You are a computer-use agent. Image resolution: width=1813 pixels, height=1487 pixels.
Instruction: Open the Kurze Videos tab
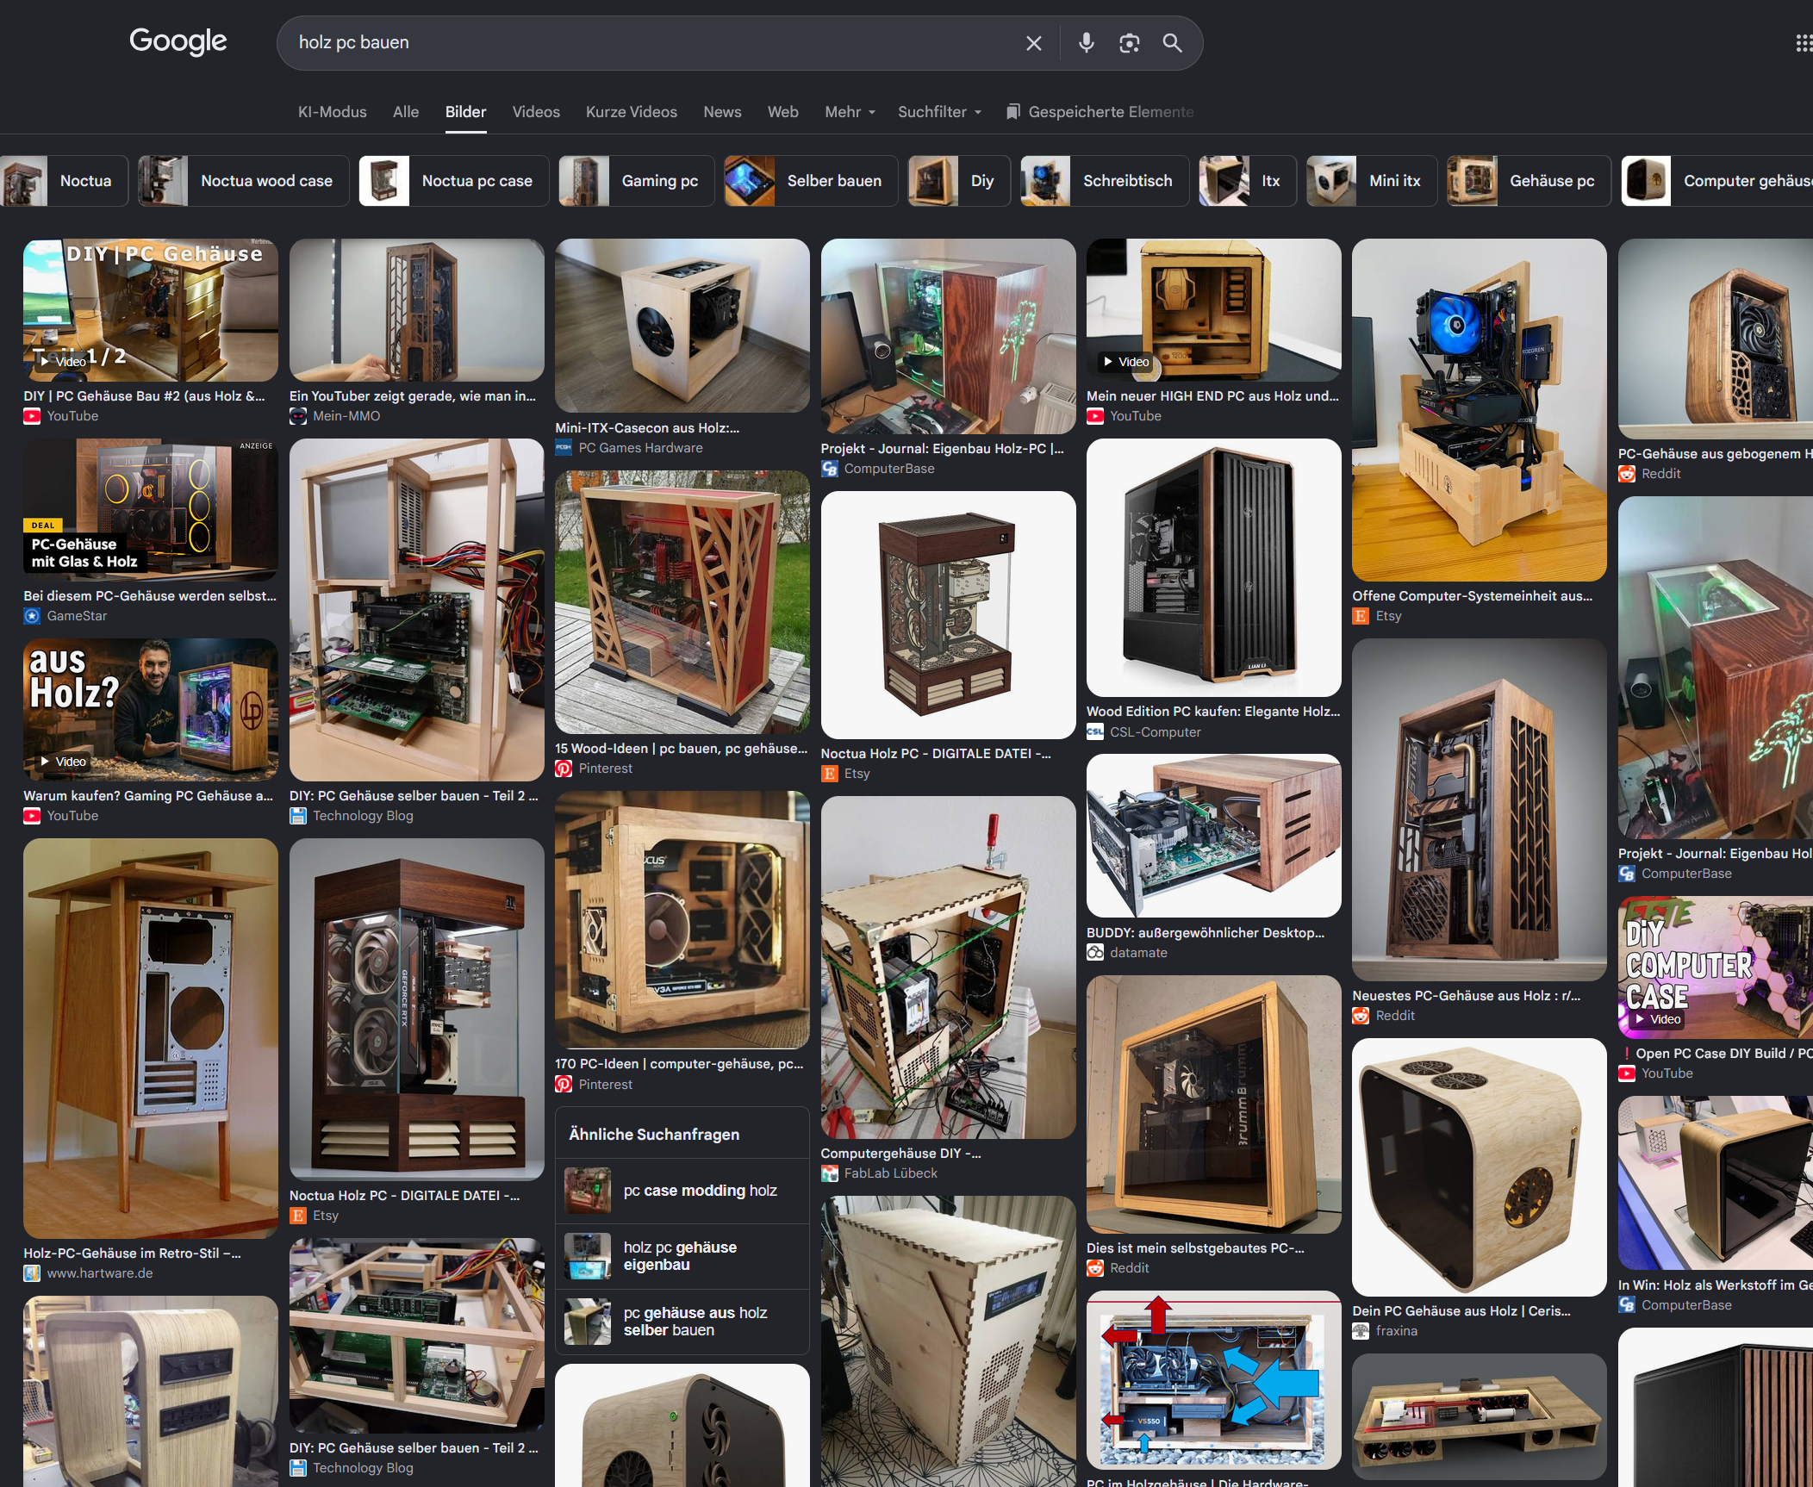632,112
